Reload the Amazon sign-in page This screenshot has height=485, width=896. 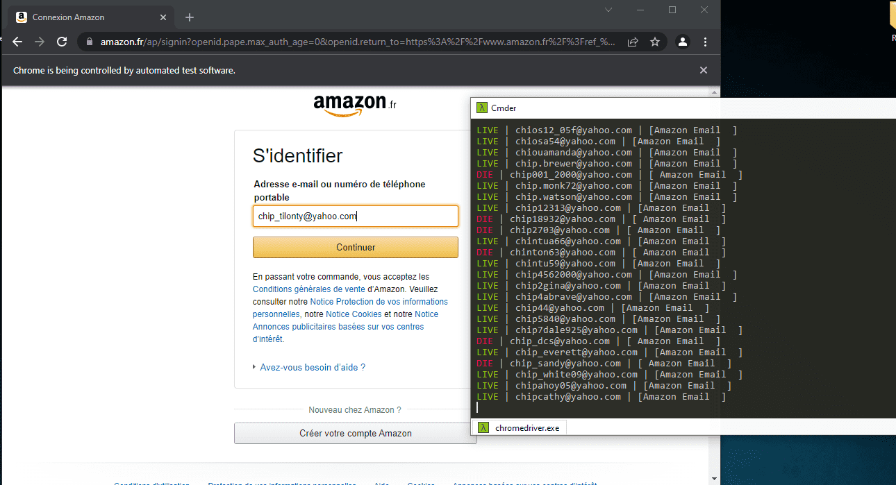click(x=62, y=42)
